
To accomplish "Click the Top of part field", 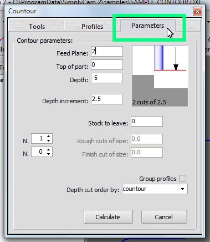I will pyautogui.click(x=107, y=64).
